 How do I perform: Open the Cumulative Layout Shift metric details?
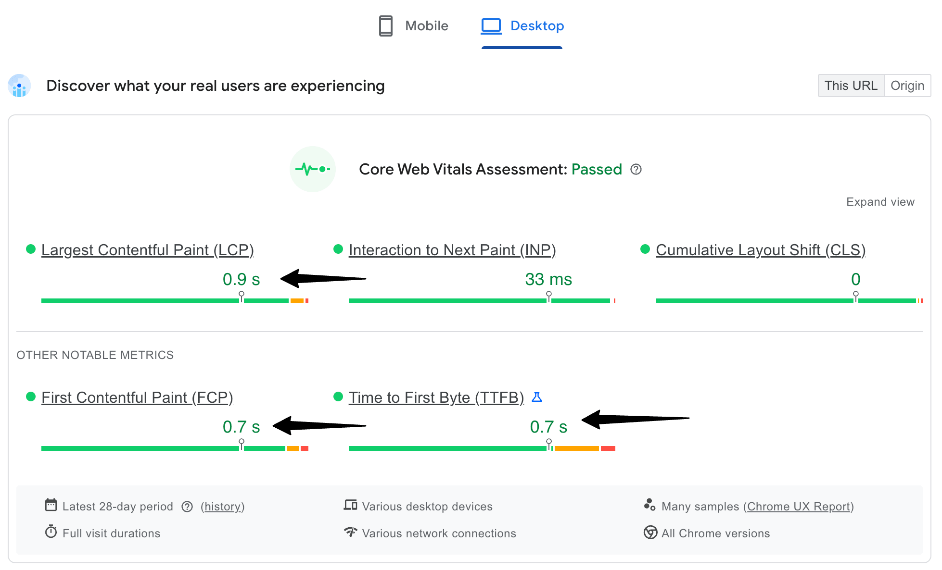pos(760,249)
